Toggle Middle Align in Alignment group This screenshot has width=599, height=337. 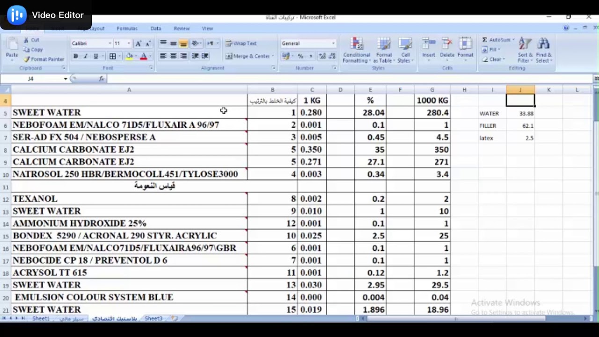tap(173, 43)
